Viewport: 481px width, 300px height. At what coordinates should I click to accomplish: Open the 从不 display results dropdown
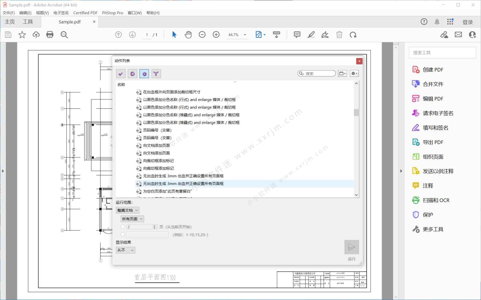[x=125, y=250]
